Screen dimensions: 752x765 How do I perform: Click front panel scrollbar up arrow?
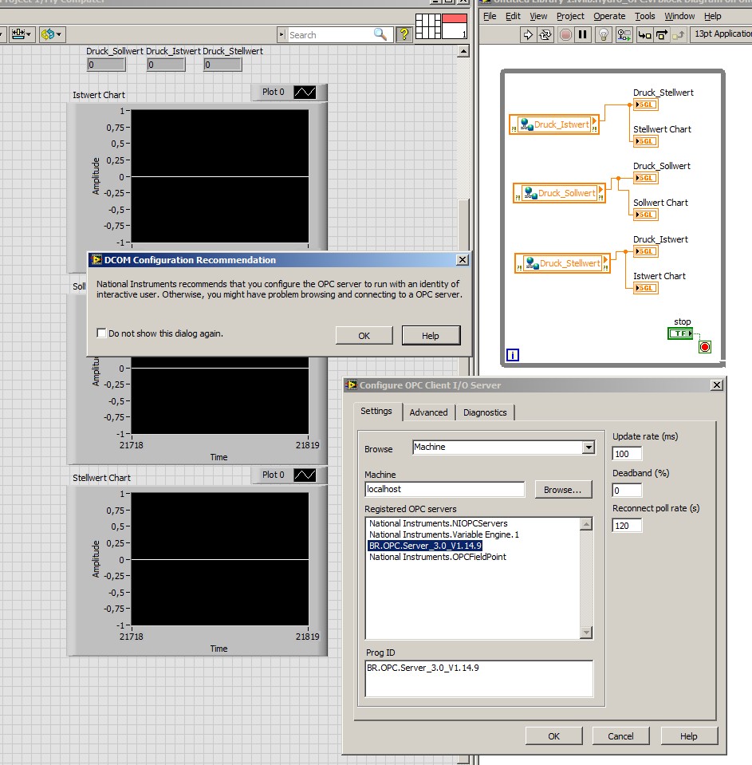point(464,51)
